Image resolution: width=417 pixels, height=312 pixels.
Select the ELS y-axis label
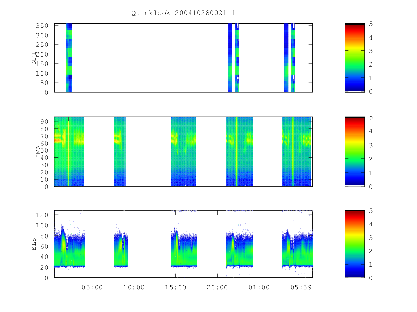tap(34, 244)
